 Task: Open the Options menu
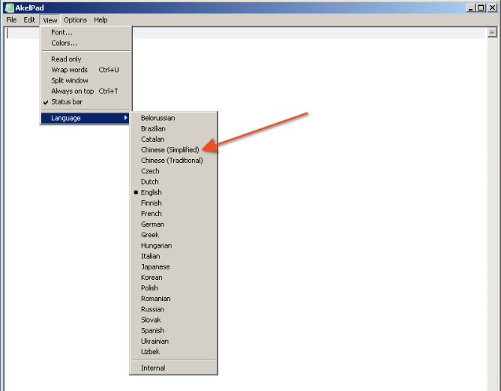tap(75, 20)
